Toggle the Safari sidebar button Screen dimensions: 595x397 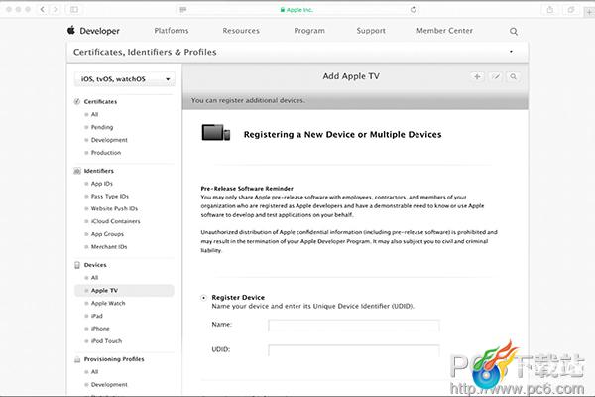(x=74, y=10)
